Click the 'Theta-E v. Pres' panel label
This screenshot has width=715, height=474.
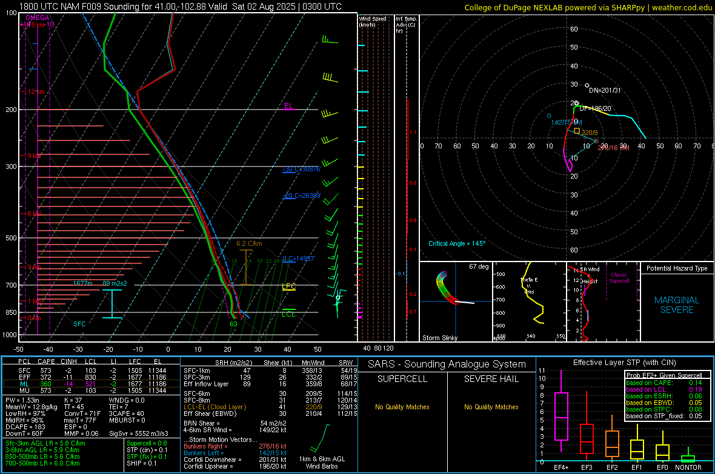click(529, 285)
